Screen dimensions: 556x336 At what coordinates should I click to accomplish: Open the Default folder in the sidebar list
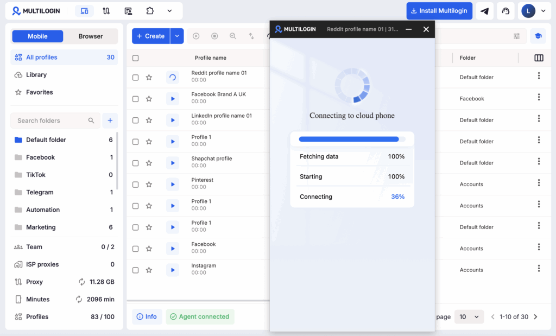click(63, 140)
